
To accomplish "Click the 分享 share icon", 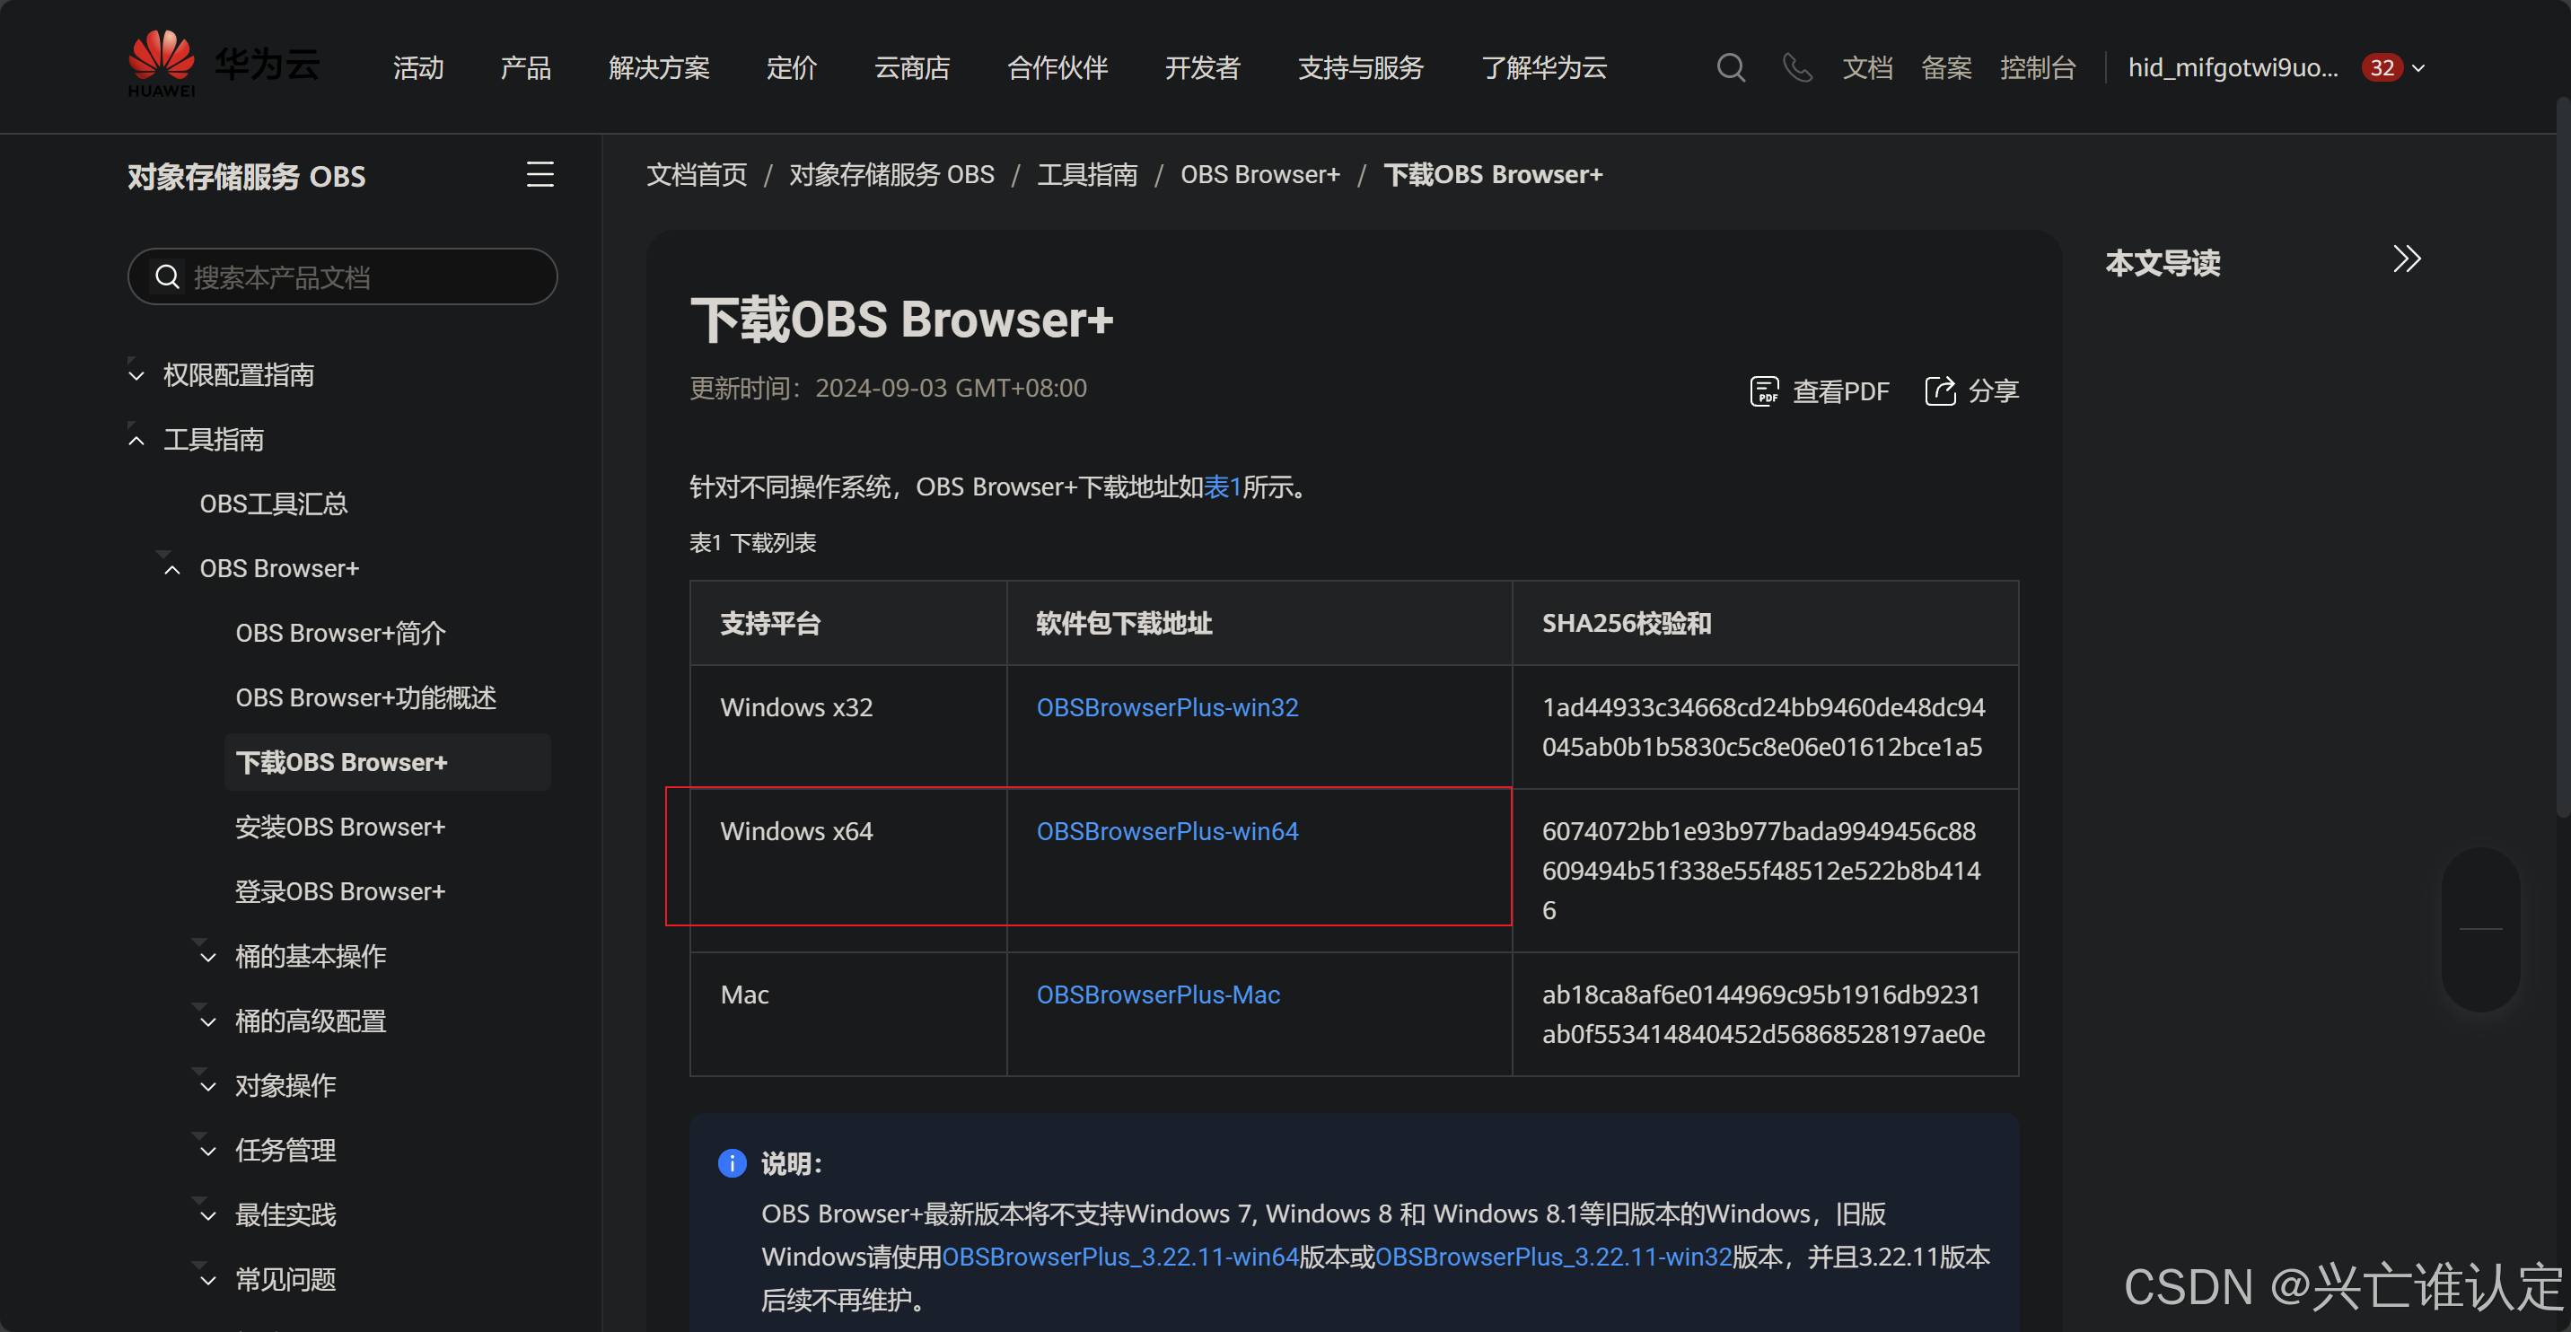I will point(1939,391).
